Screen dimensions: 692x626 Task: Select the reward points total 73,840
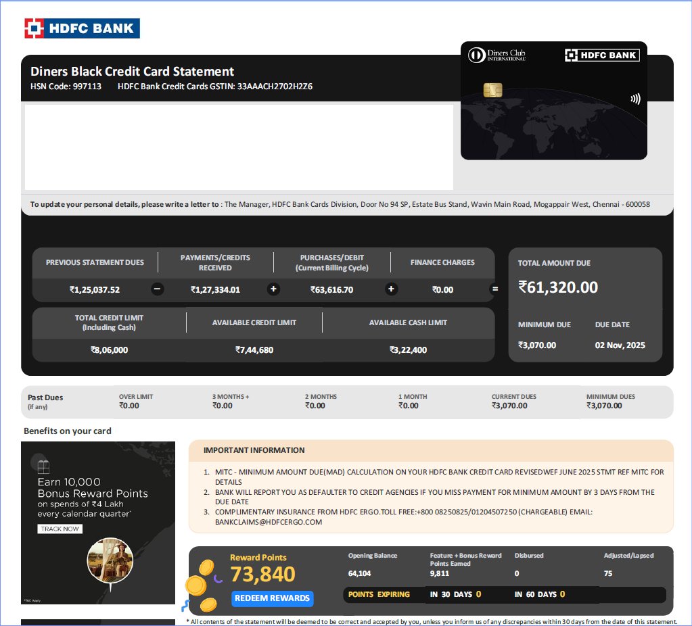coord(262,574)
